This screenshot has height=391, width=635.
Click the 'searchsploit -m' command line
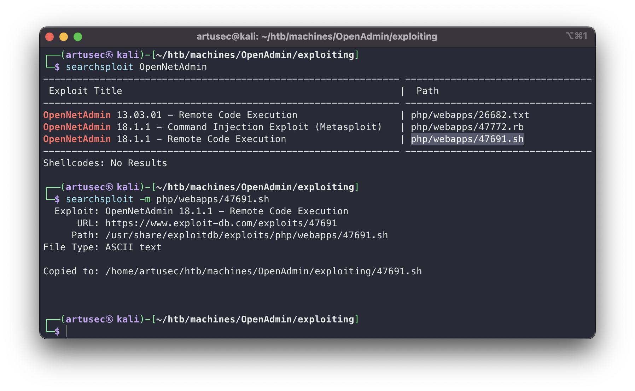(167, 199)
